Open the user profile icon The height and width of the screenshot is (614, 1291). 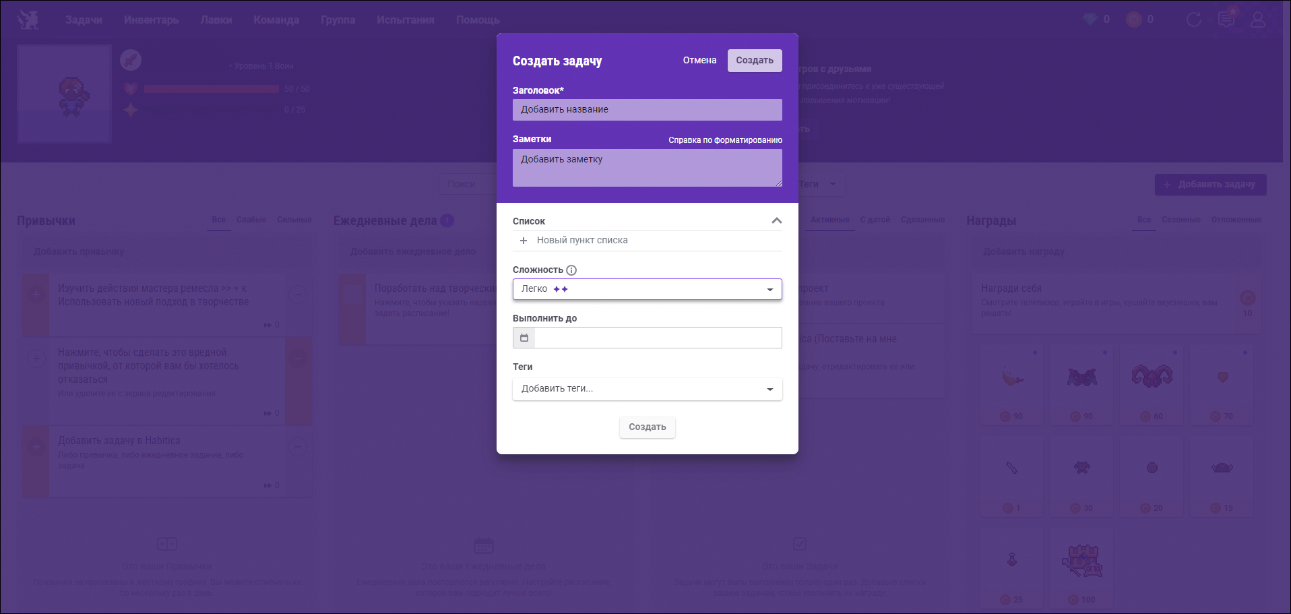pos(1257,20)
